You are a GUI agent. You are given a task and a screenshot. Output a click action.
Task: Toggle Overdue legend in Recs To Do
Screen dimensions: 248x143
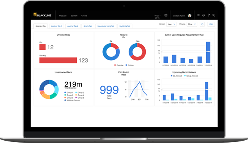(x=119, y=65)
